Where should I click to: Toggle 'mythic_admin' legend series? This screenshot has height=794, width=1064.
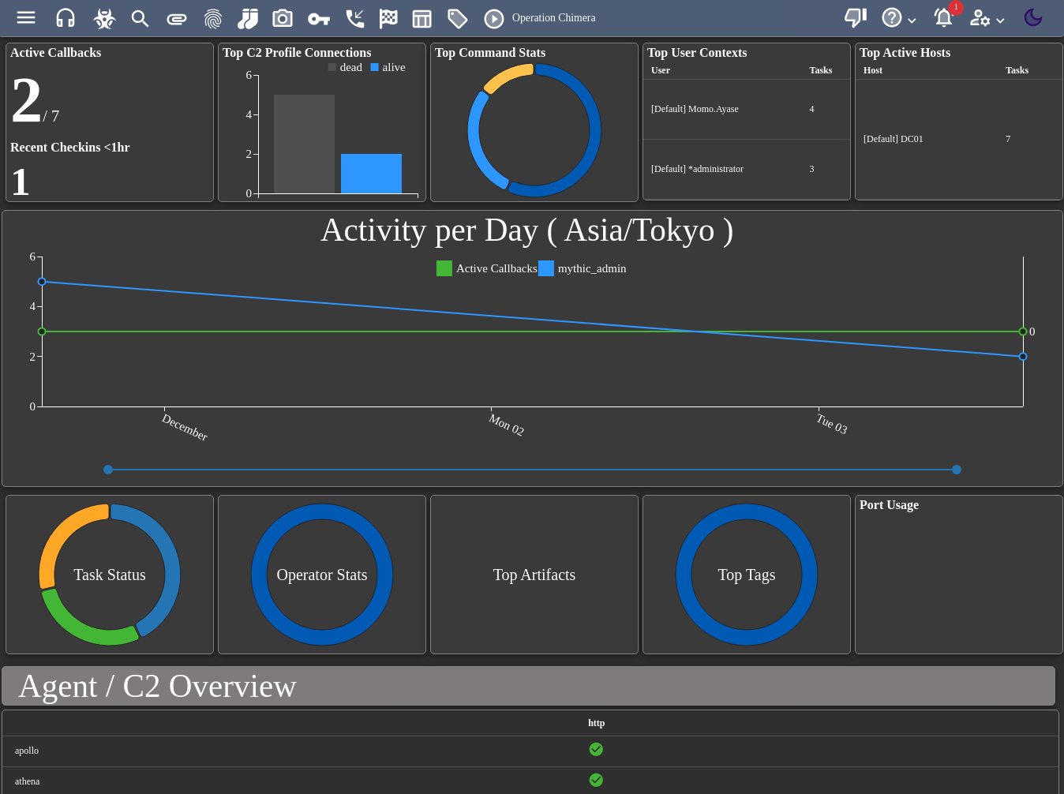(x=583, y=268)
